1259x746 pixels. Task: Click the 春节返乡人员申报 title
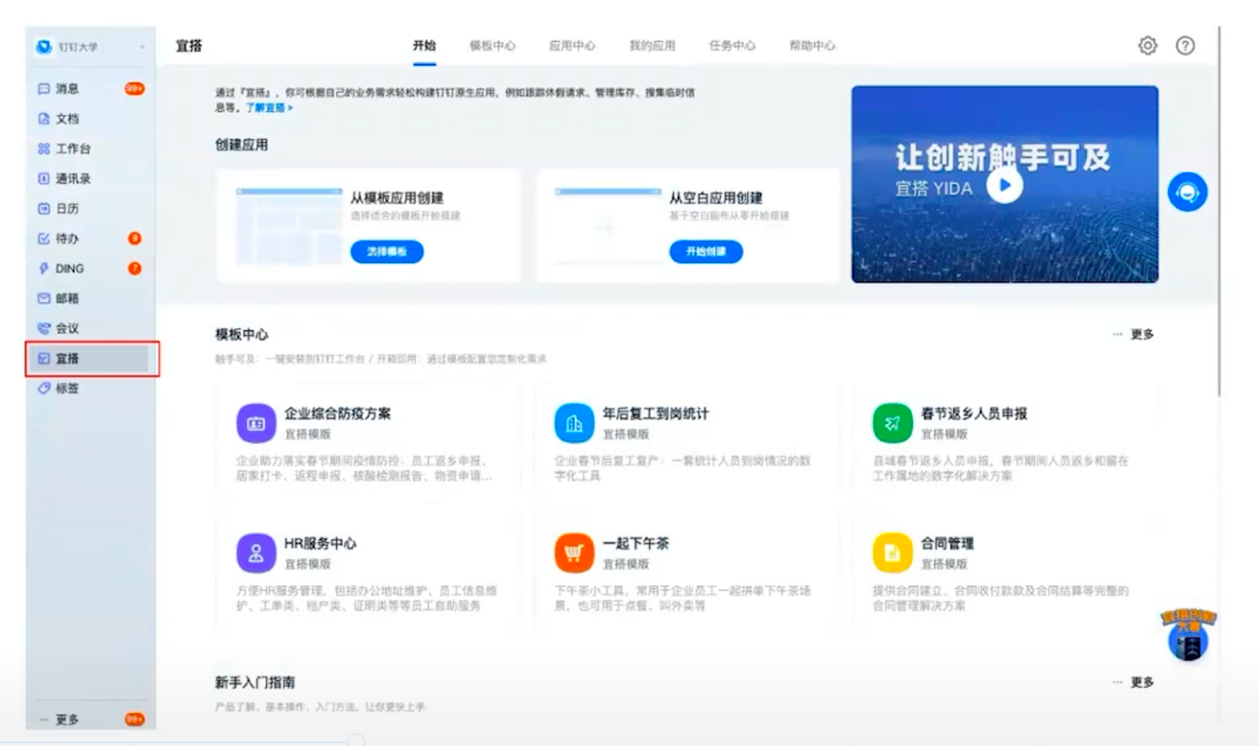pyautogui.click(x=974, y=414)
